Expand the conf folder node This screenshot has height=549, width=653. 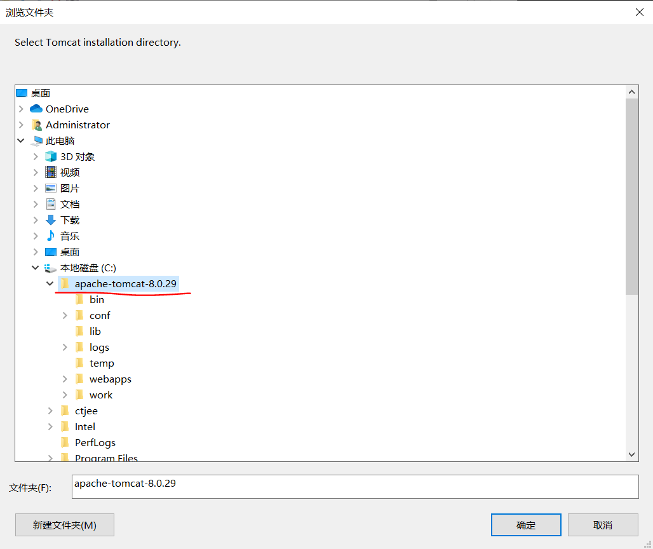(65, 315)
